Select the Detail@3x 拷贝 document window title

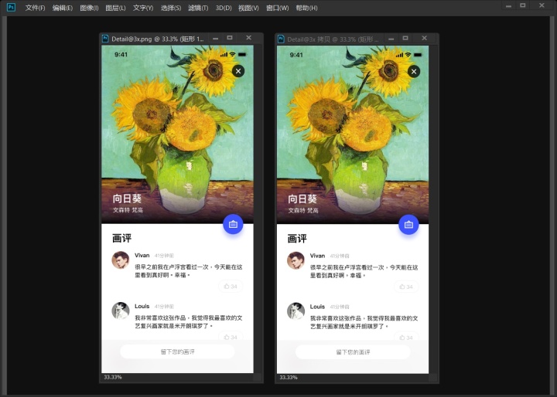click(333, 39)
